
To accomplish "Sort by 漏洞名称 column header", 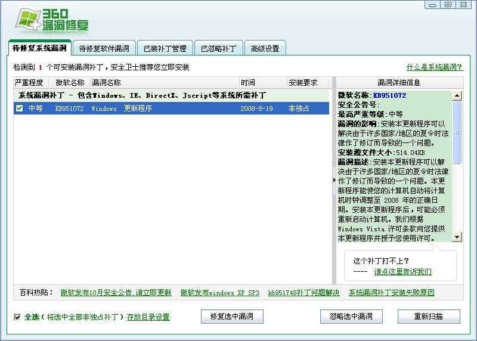I will pyautogui.click(x=165, y=83).
